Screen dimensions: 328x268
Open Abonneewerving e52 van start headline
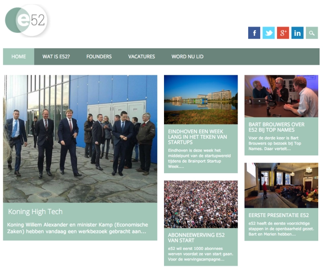coord(196,238)
